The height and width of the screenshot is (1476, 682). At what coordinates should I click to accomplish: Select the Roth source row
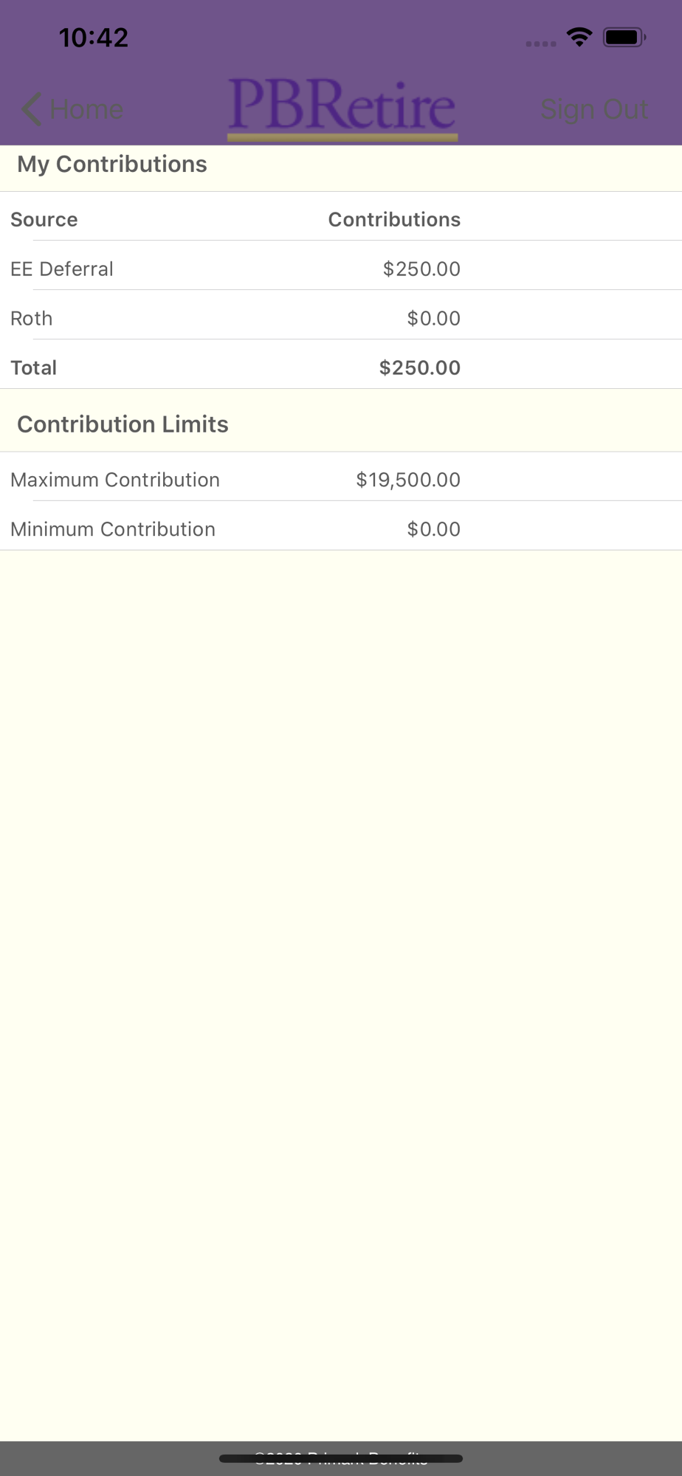(341, 318)
